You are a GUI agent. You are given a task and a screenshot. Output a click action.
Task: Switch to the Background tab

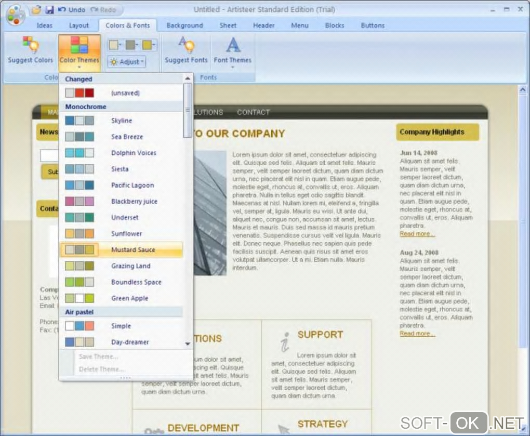pyautogui.click(x=185, y=25)
